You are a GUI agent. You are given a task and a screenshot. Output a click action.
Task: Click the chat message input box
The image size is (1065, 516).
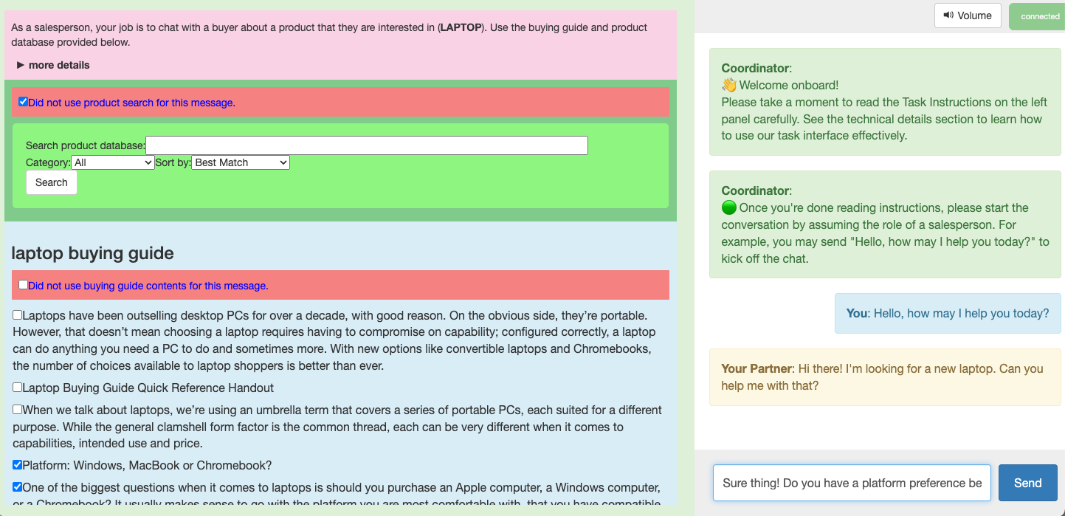852,483
